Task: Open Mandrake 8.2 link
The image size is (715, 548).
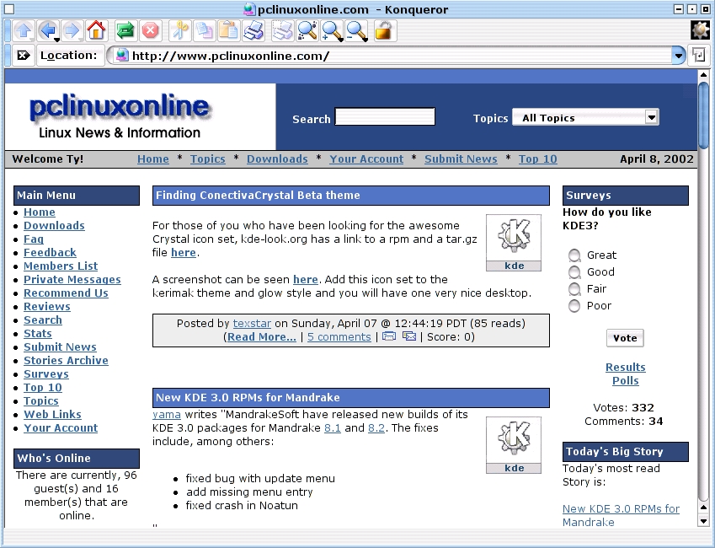Action: click(x=376, y=428)
